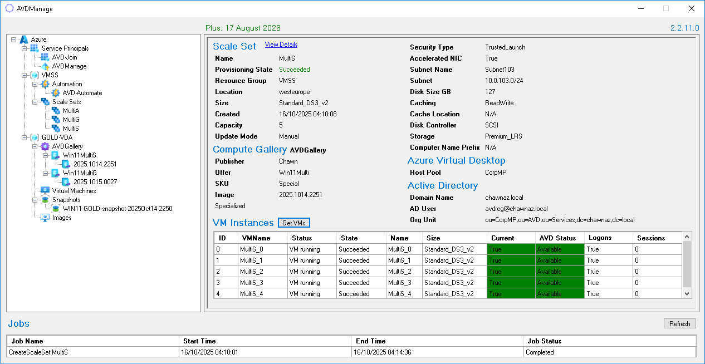Click the Automation gear icon
Screen dimensions: 705x364
(x=45, y=84)
